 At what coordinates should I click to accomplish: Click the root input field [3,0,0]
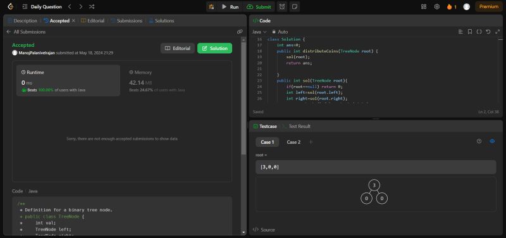coord(376,167)
